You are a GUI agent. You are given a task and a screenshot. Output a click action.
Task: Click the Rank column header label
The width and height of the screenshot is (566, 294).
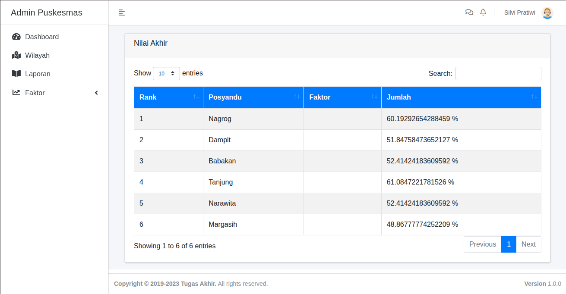(x=148, y=97)
